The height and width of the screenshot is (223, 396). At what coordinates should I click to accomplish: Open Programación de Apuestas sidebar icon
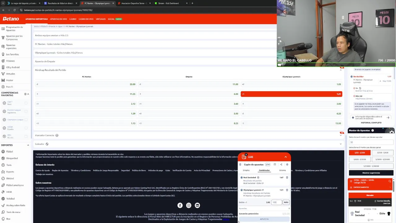click(3, 28)
